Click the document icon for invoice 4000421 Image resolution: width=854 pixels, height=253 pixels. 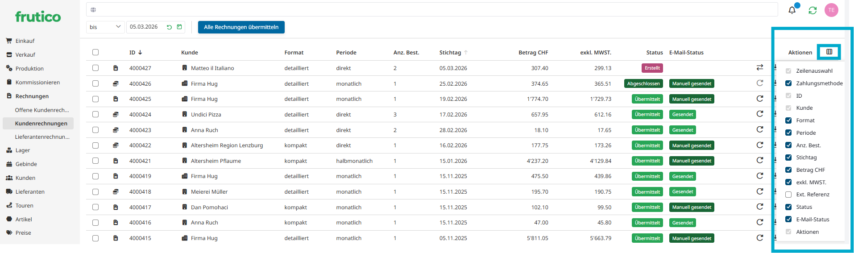point(116,161)
